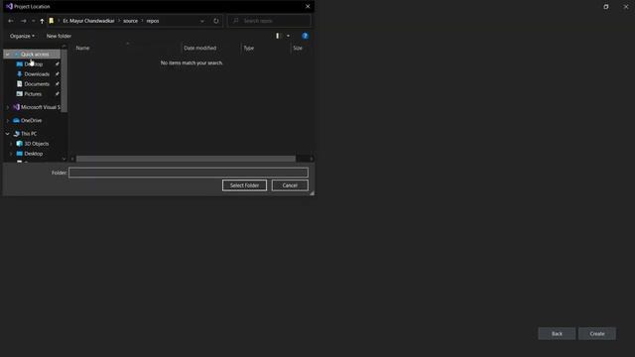Sort by Name column header
Screen dimensions: 635x357
pos(82,48)
